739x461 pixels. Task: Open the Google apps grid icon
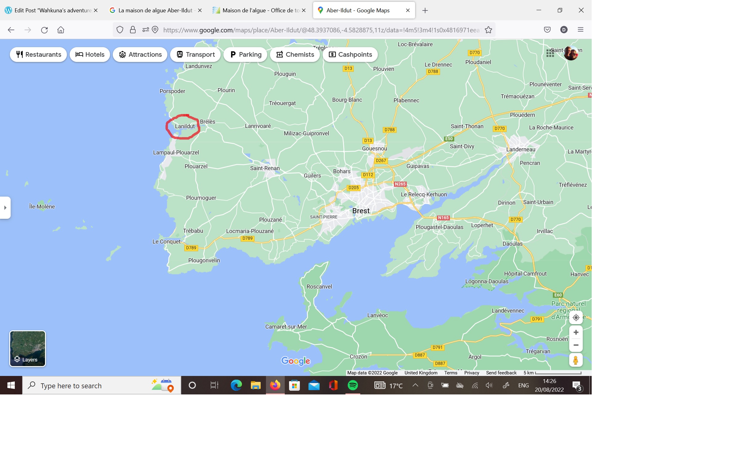[x=550, y=53]
